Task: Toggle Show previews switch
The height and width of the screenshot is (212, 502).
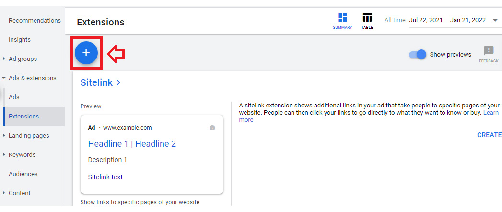Action: tap(418, 55)
